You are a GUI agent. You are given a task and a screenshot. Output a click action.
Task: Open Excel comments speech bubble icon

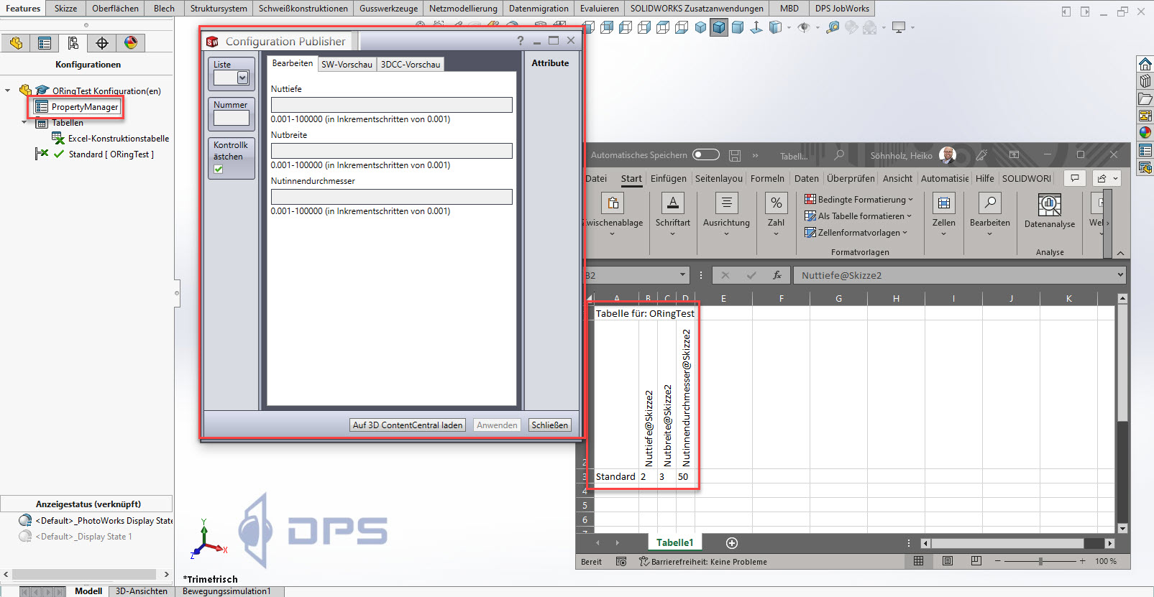click(x=1075, y=178)
